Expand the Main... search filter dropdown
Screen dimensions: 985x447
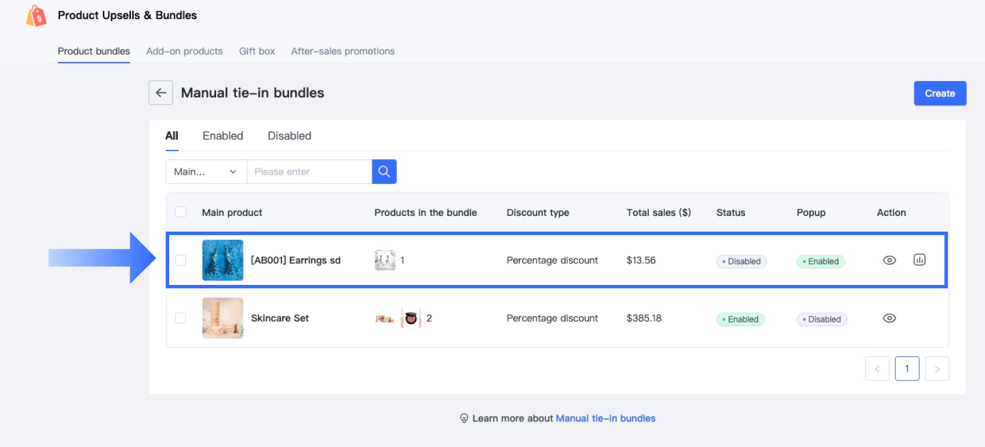point(206,172)
